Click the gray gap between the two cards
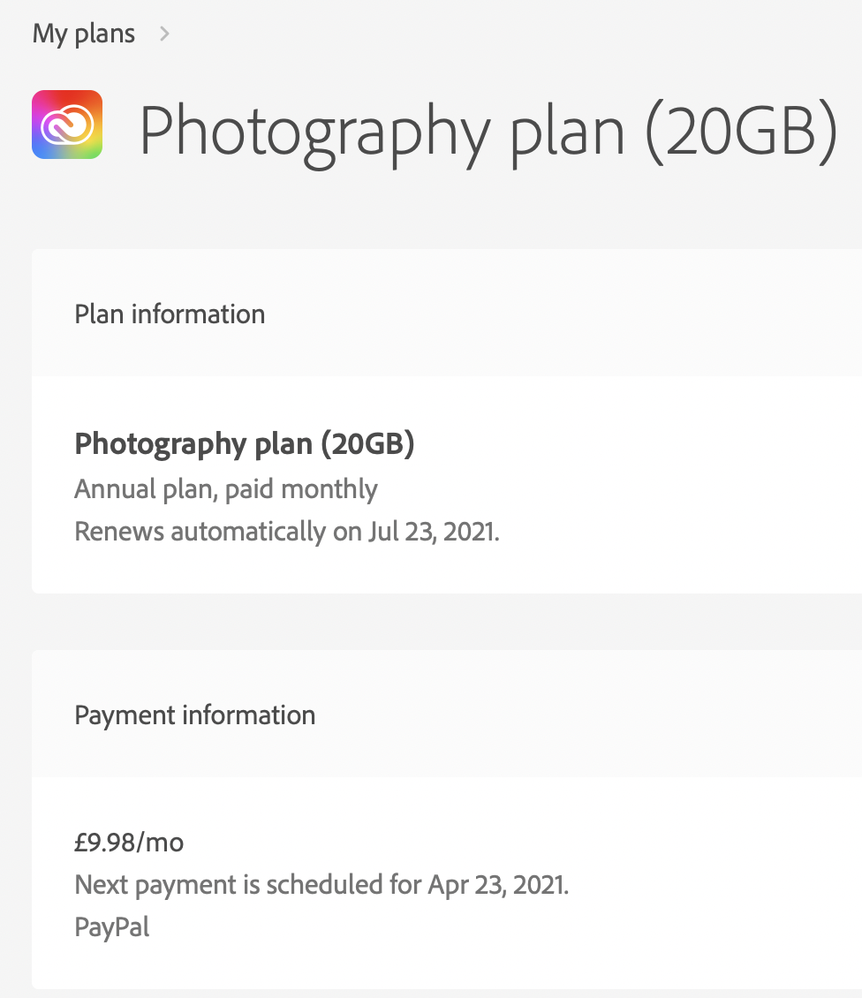Screen dimensions: 862x998 (x=442, y=622)
